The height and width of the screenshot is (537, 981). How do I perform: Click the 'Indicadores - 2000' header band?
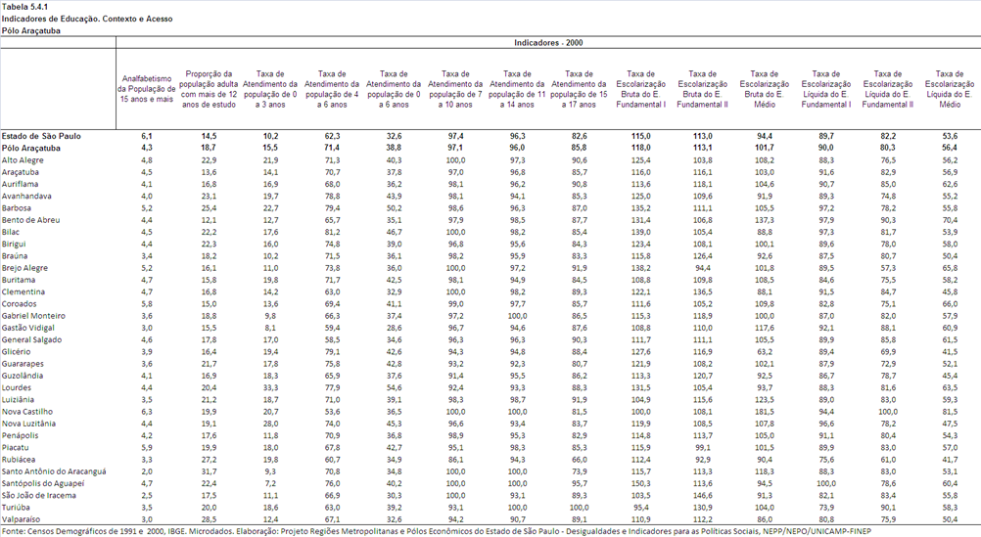pos(548,42)
